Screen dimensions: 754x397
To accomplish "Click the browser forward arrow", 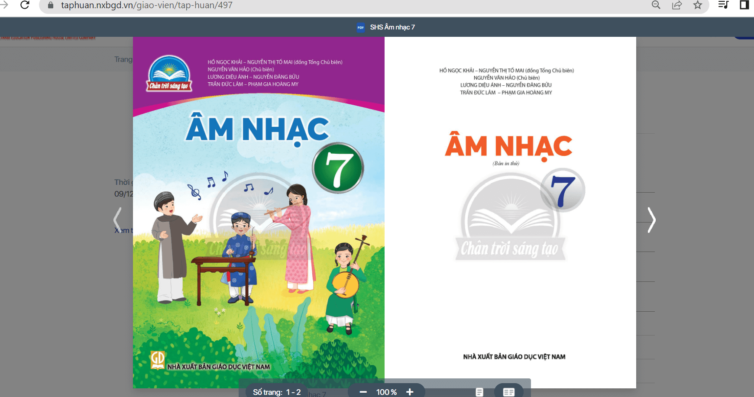I will (x=4, y=5).
